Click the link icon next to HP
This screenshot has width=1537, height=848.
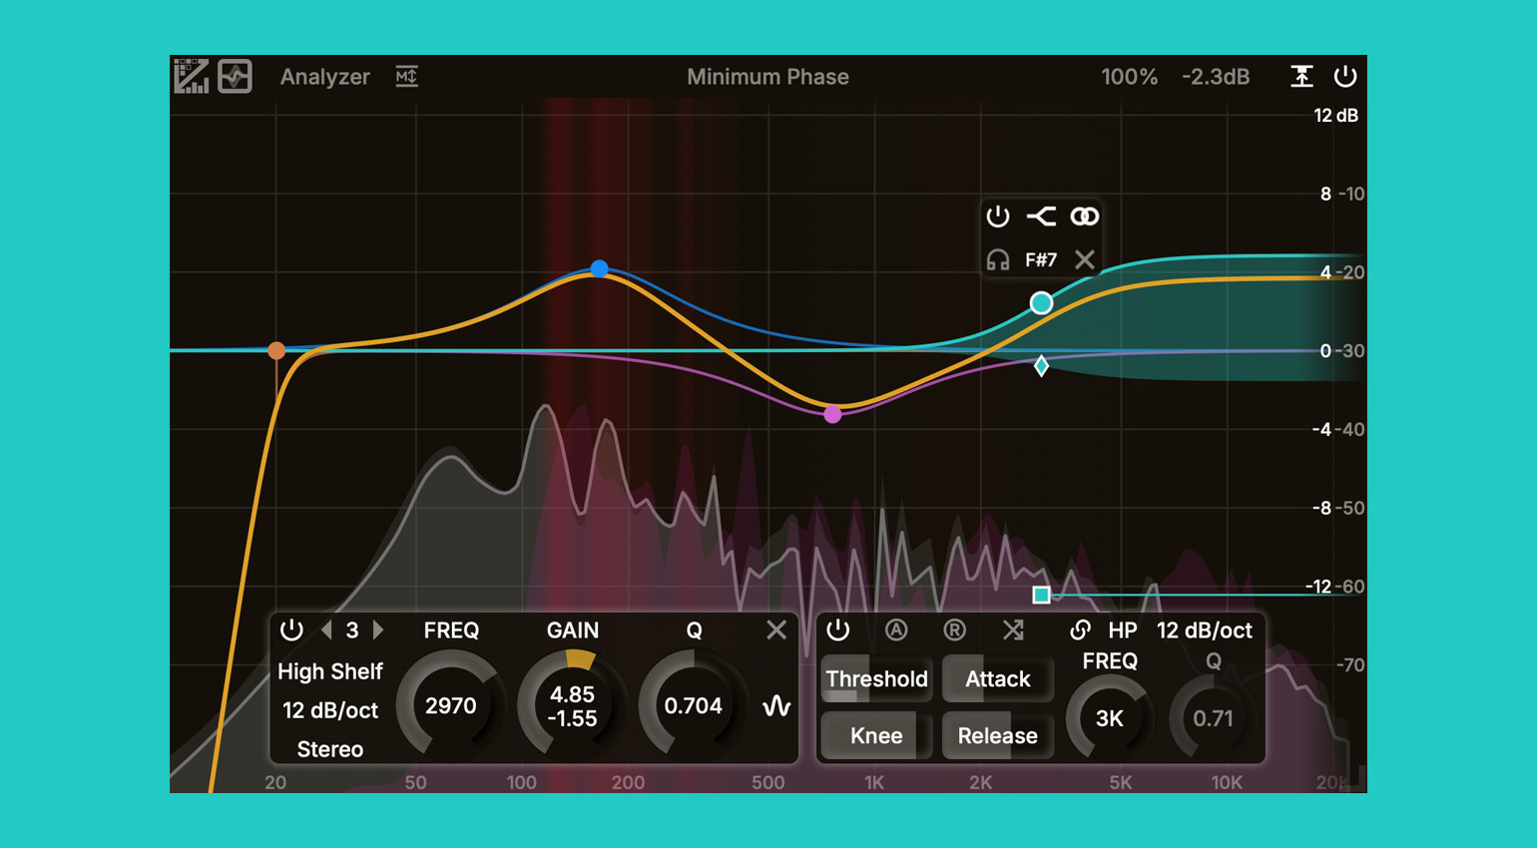click(x=1080, y=630)
